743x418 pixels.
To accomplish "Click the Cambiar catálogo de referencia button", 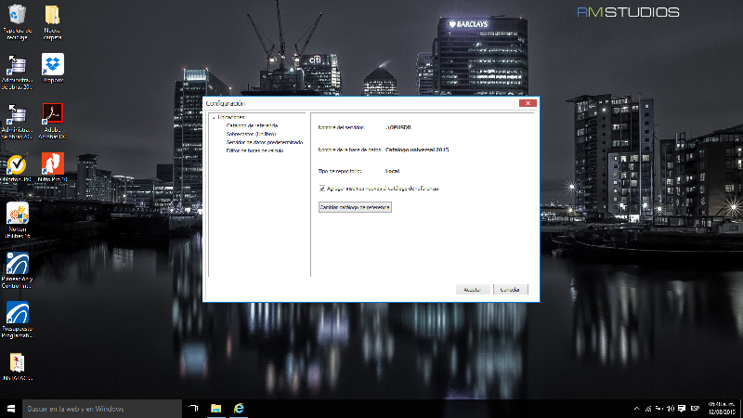I will [x=355, y=208].
